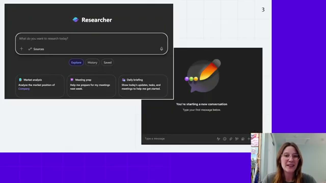This screenshot has width=326, height=183.
Task: Click the Meeting prep card icon
Action: click(x=72, y=80)
